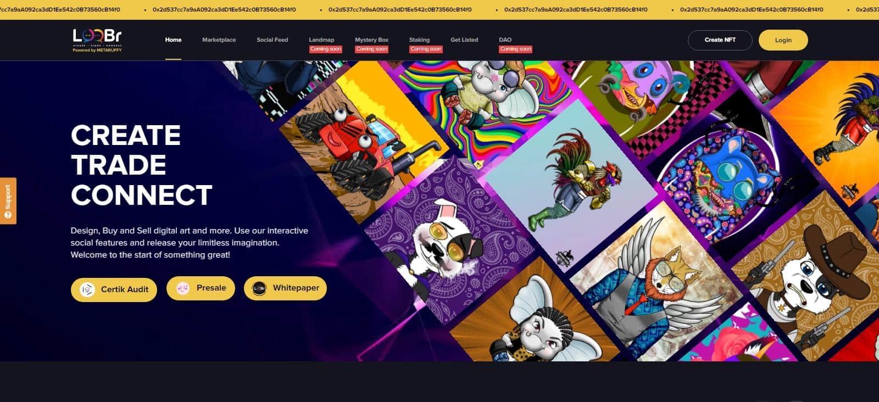Viewport: 879px width, 402px height.
Task: Click the yellow Login button
Action: [x=783, y=40]
